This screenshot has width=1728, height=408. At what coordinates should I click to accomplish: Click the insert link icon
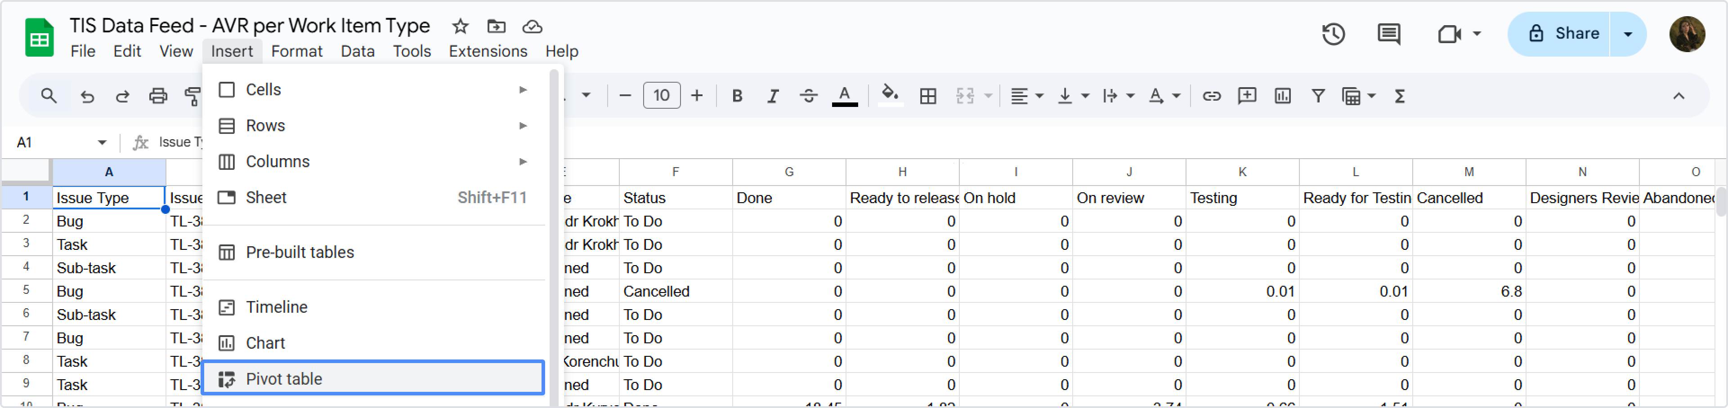1211,97
